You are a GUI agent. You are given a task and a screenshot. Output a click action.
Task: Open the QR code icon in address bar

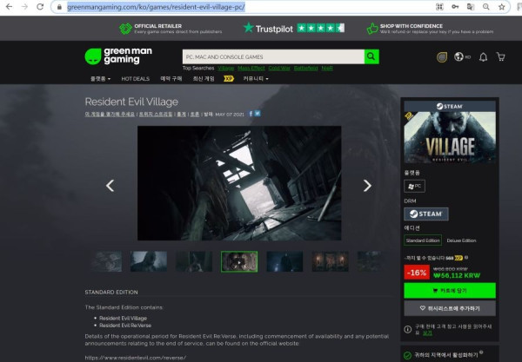pyautogui.click(x=439, y=7)
